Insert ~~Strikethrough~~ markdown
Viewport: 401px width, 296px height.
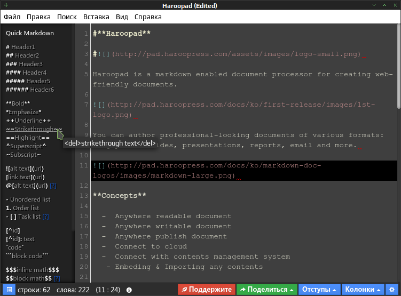(x=34, y=129)
